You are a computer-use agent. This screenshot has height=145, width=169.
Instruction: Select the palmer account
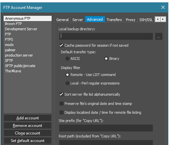point(28,50)
